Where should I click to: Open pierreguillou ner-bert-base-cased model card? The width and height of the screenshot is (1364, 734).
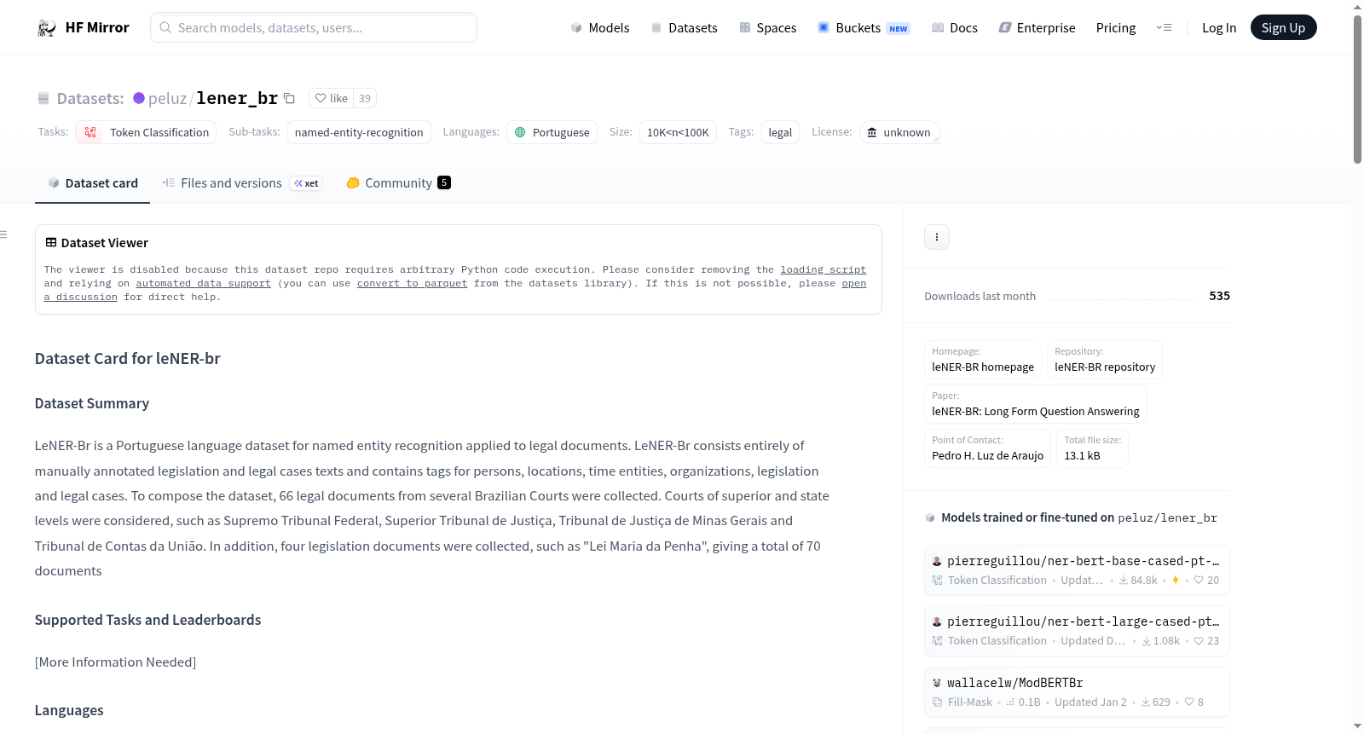1077,570
